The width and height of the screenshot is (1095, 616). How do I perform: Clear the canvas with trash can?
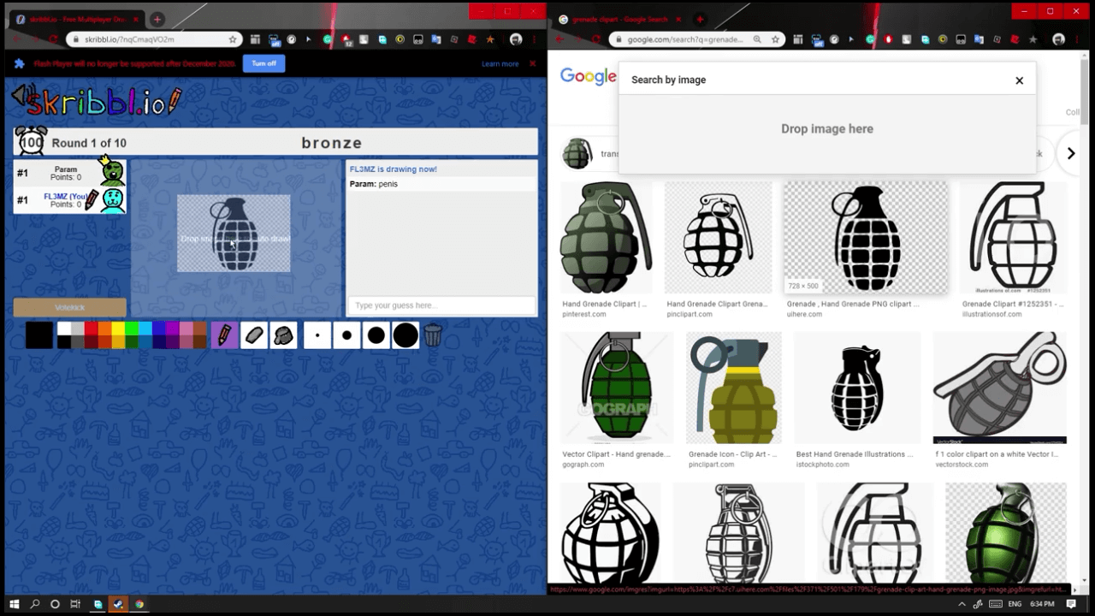coord(433,335)
